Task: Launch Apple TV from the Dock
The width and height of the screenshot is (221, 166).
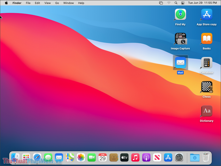Action: click(x=124, y=157)
